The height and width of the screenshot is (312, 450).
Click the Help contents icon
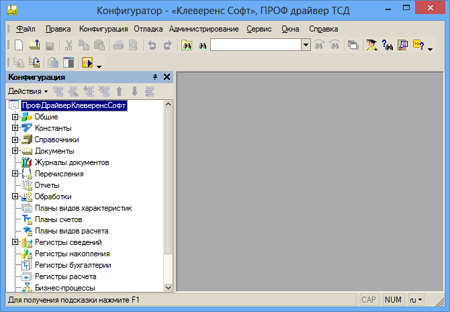tap(402, 46)
